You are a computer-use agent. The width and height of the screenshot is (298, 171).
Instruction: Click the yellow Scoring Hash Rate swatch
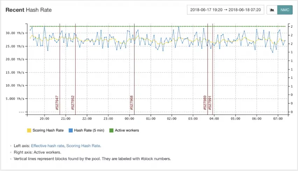click(29, 130)
